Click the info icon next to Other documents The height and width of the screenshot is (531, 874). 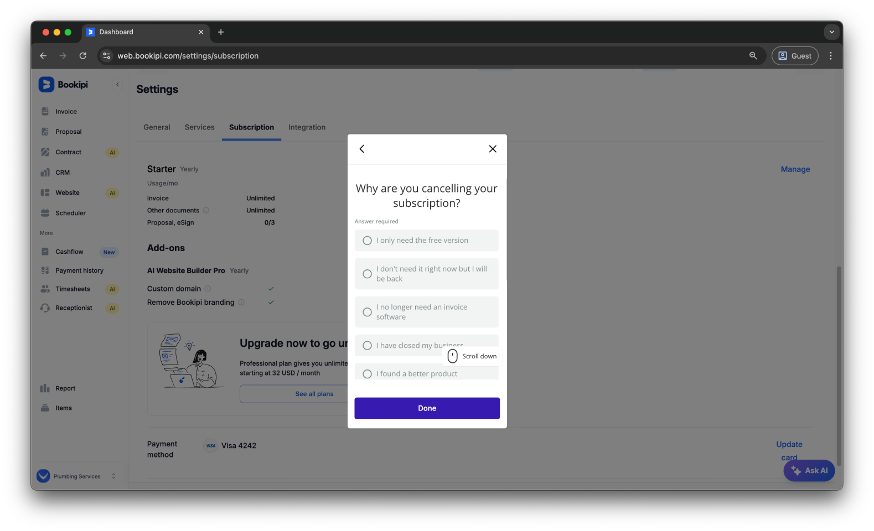point(206,210)
